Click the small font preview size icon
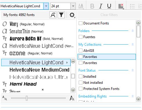142x110 pixels. [x=4, y=98]
